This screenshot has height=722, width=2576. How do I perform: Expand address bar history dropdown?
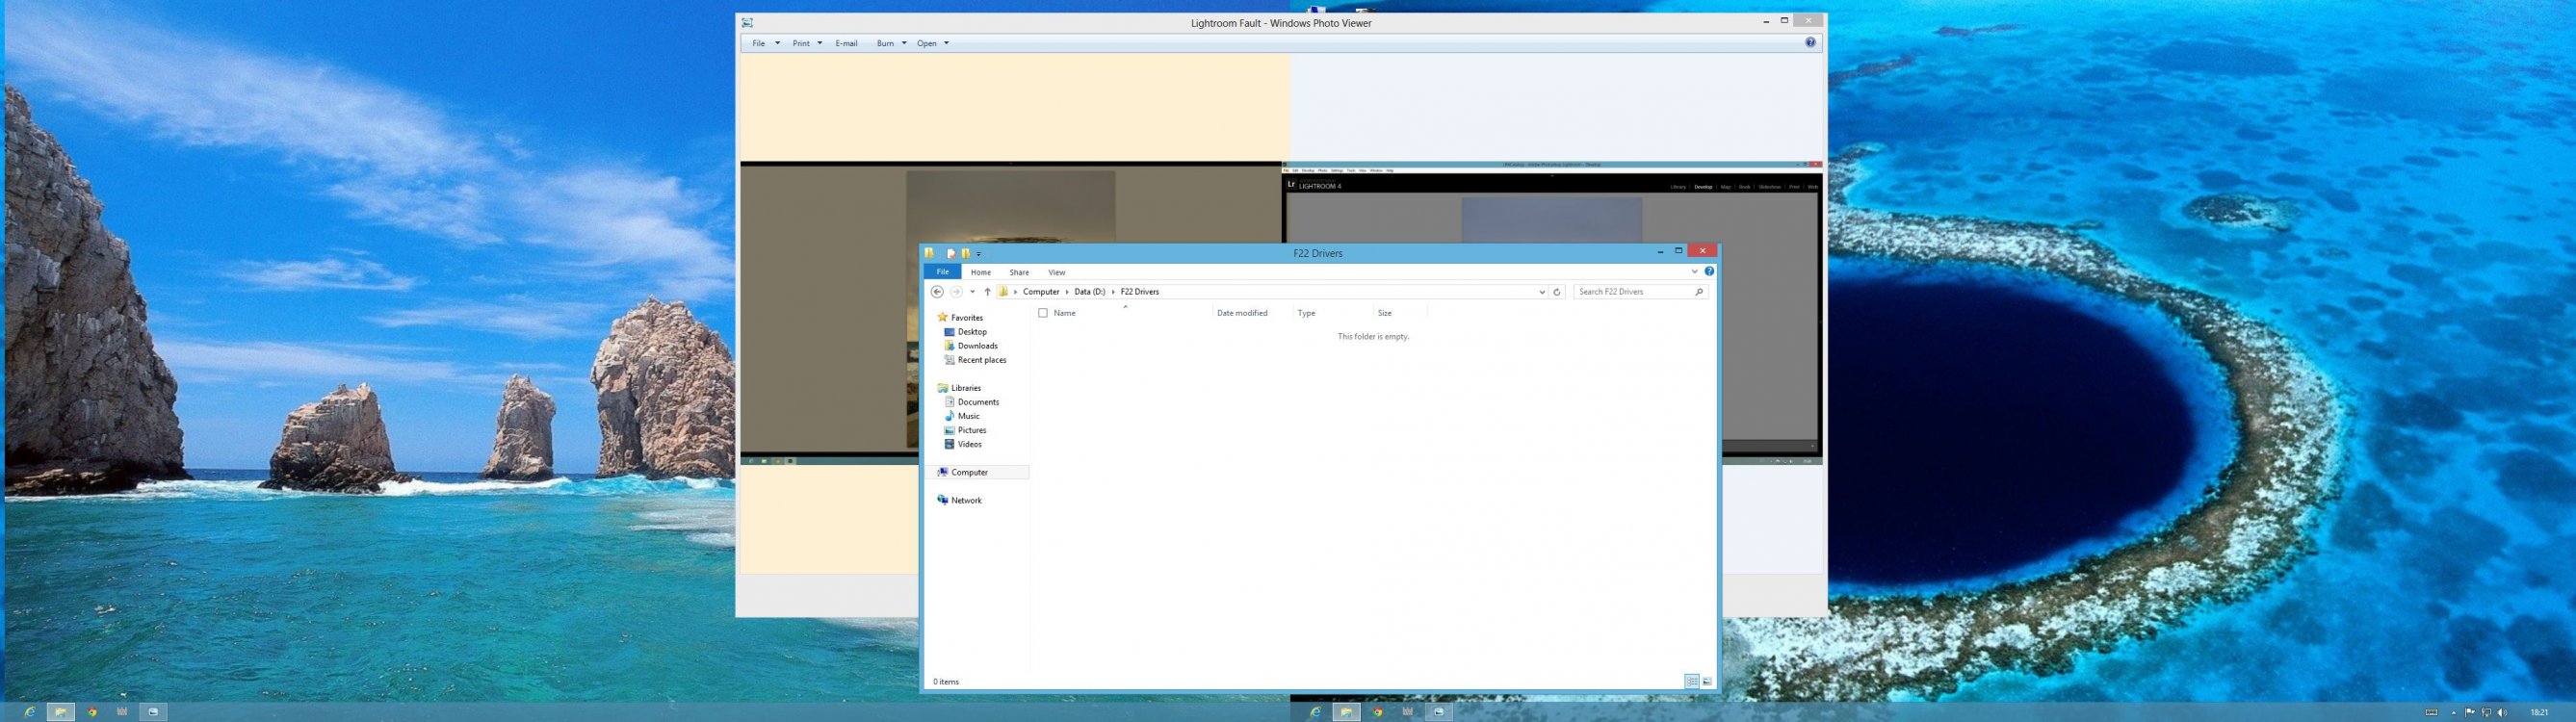point(1542,292)
